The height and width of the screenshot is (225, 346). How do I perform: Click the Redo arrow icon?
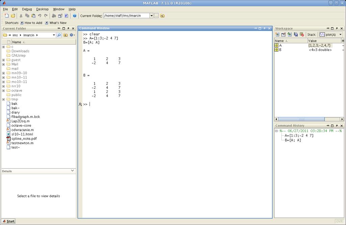coord(46,16)
